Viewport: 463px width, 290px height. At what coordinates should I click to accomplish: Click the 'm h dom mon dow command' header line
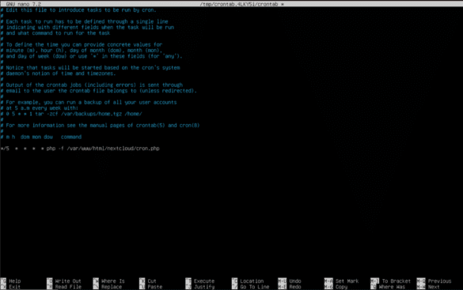40,137
